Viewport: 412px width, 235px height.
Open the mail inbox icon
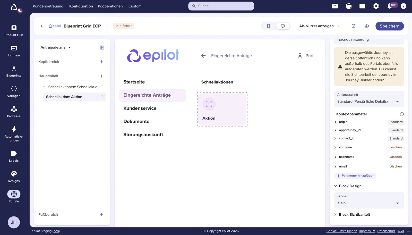[335, 6]
